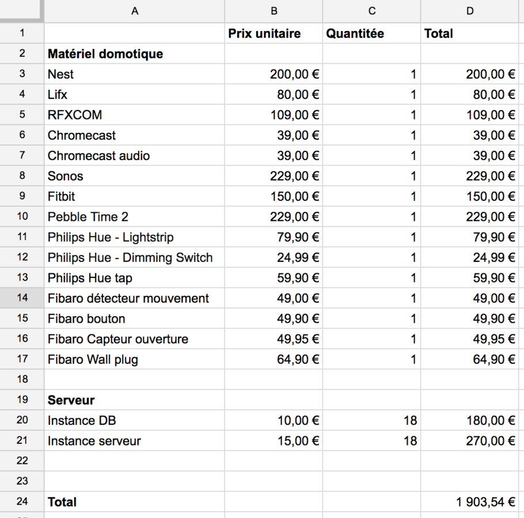Select row 14 header

(22, 298)
